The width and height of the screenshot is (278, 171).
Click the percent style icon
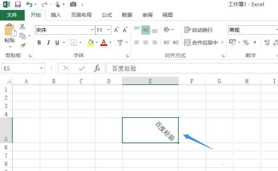pos(246,42)
